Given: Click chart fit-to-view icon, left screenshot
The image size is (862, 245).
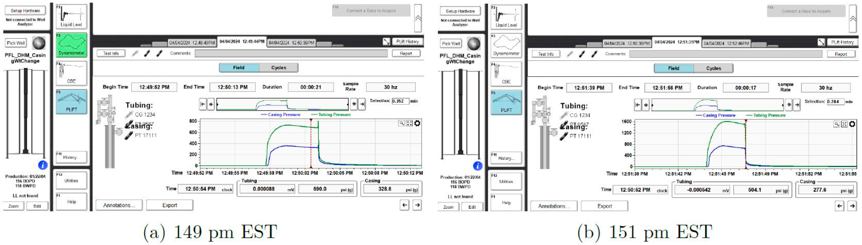Looking at the screenshot, I should [409, 123].
